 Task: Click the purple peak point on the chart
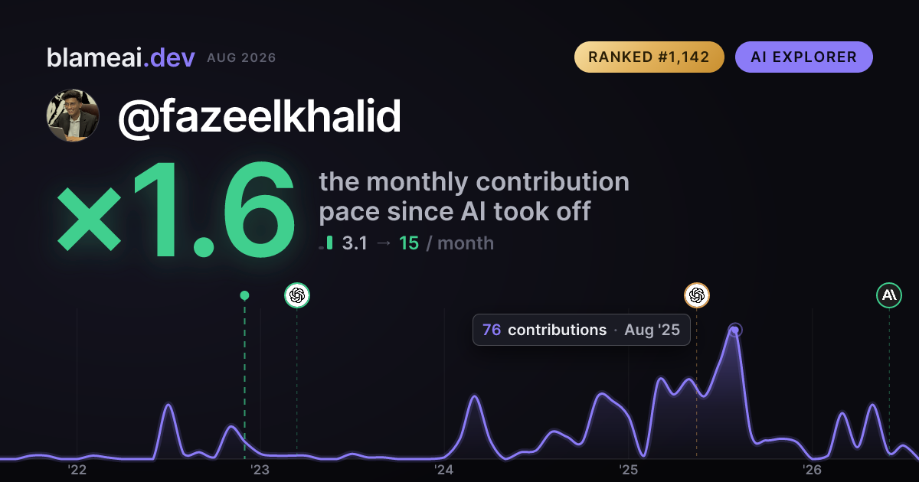coord(734,331)
